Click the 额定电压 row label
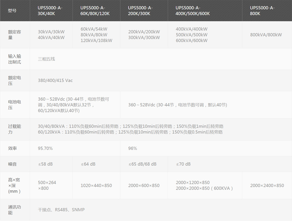This screenshot has width=292, height=221. pos(14,81)
